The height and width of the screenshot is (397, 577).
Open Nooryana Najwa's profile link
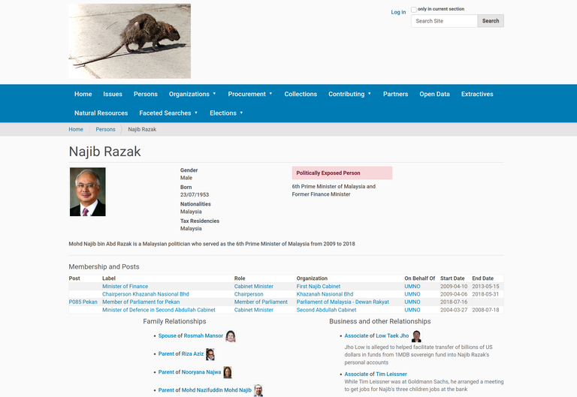201,372
